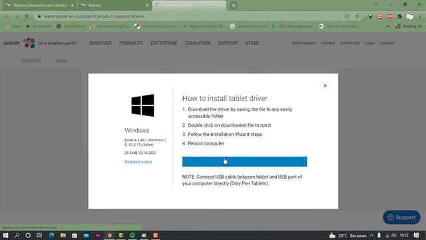Show hidden system tray icons
This screenshot has height=240, width=426.
(371, 235)
